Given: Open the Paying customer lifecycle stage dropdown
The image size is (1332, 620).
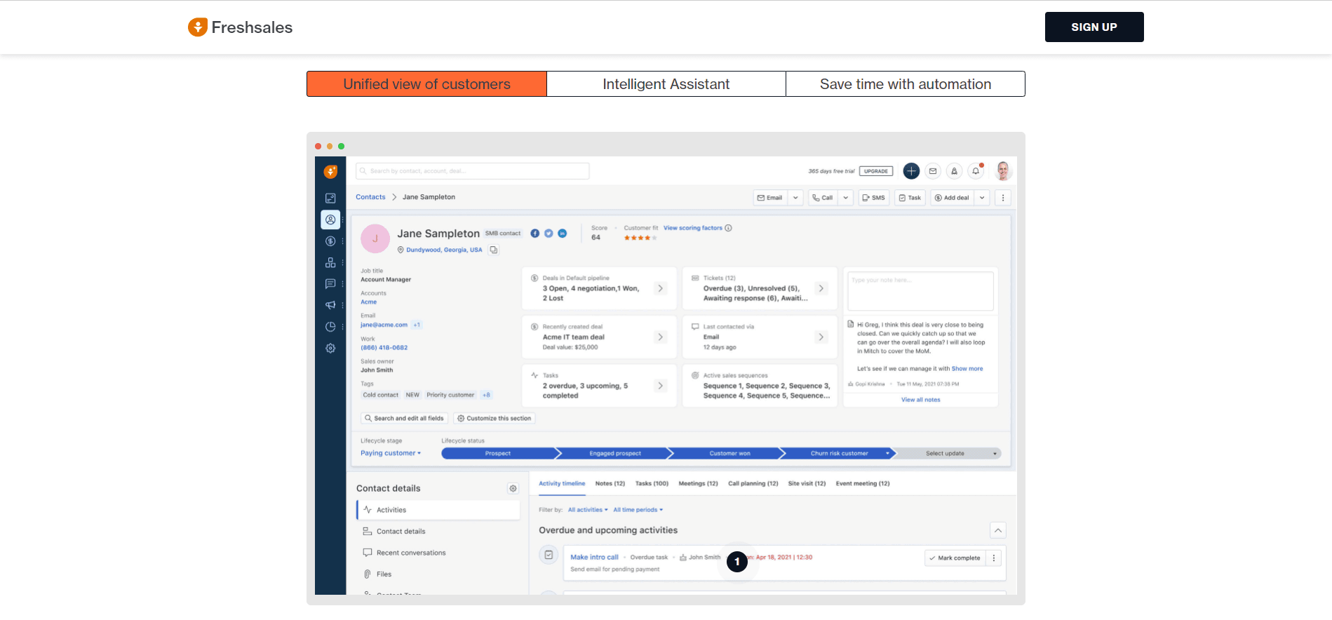Looking at the screenshot, I should (391, 453).
